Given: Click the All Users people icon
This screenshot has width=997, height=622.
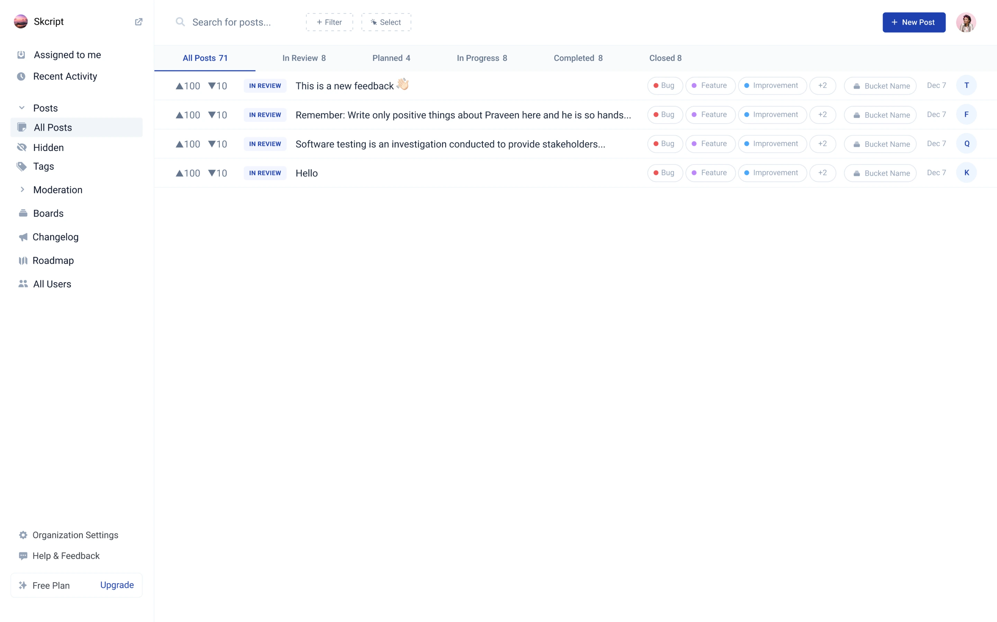Looking at the screenshot, I should tap(23, 284).
